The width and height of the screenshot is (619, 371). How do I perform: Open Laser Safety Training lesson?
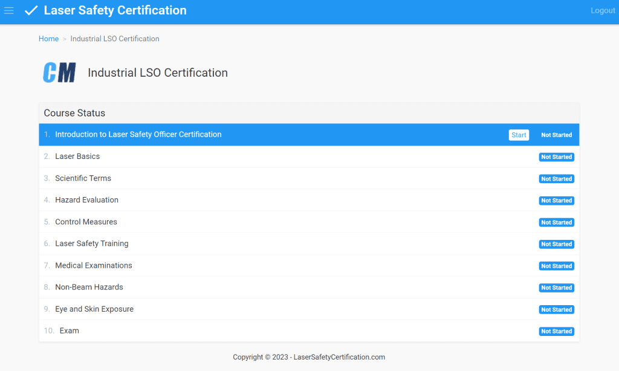click(x=92, y=244)
